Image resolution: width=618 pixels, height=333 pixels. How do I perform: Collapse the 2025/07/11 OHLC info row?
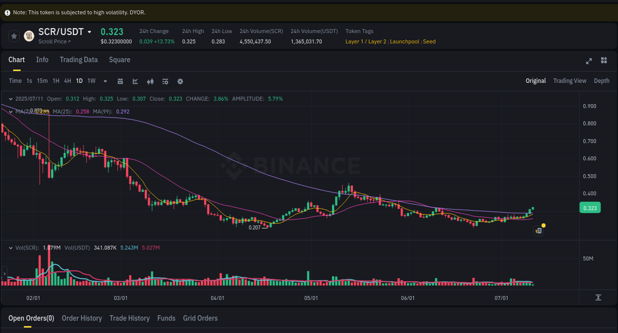click(x=11, y=99)
